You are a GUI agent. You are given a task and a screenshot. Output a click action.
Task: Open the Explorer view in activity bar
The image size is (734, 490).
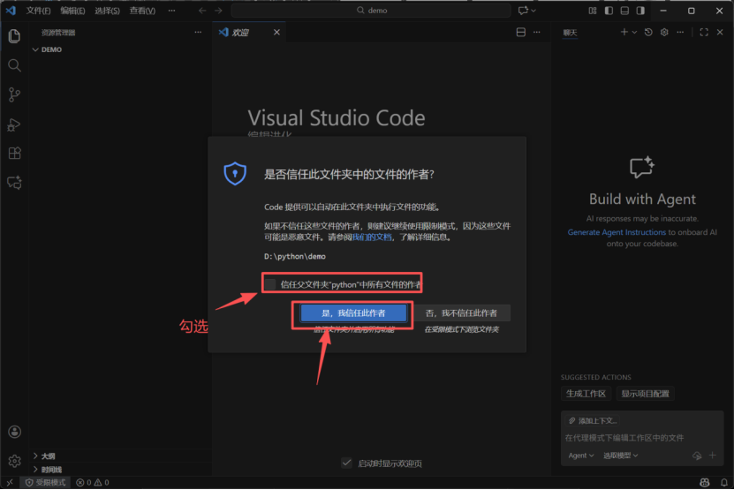[x=14, y=35]
